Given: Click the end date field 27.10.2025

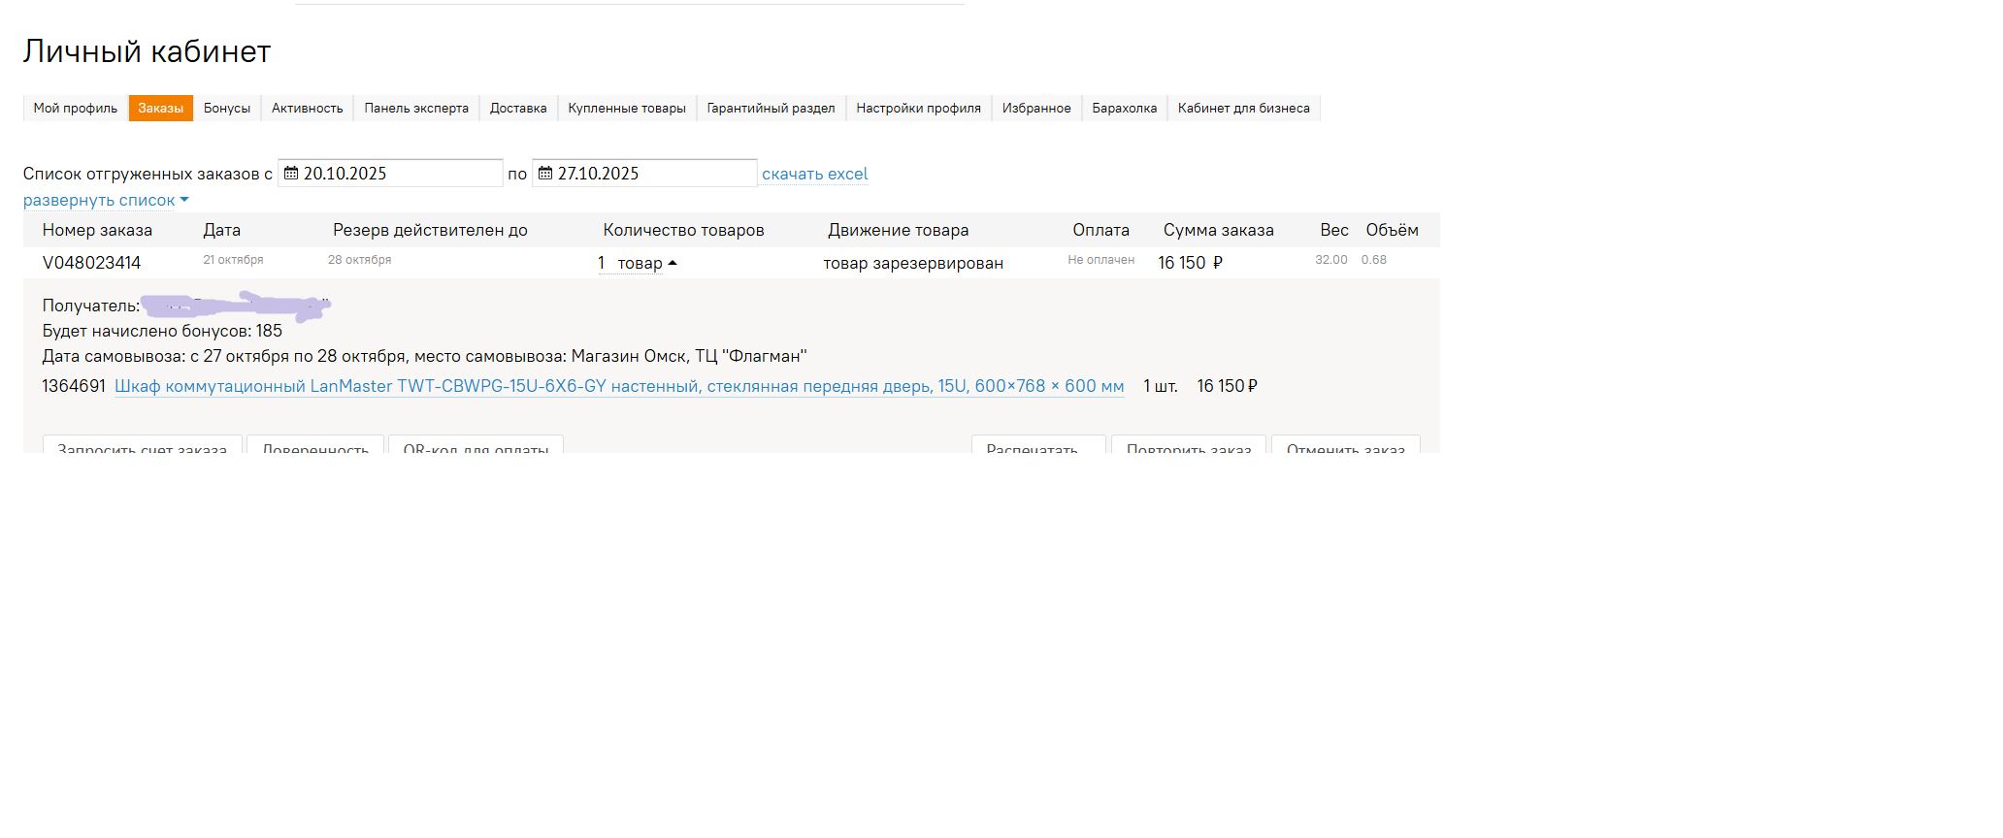Looking at the screenshot, I should pos(650,174).
